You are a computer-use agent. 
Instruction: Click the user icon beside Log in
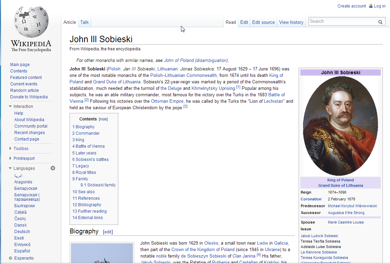click(x=371, y=6)
